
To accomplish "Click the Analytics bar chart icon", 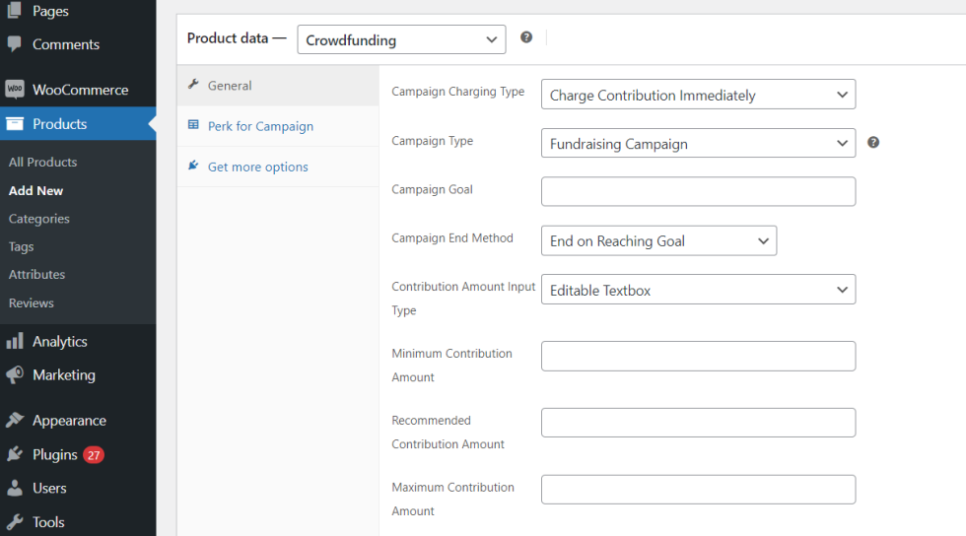I will pyautogui.click(x=15, y=342).
